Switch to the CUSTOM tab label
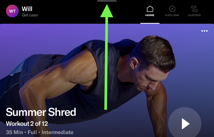 click(194, 15)
